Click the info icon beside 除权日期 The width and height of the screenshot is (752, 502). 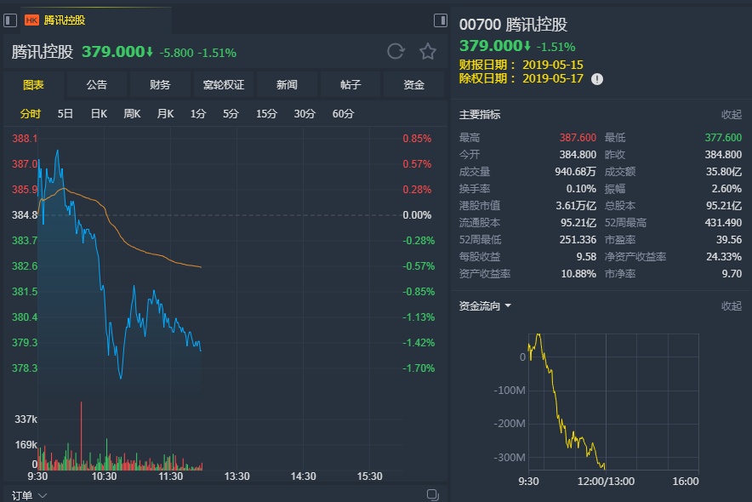597,78
